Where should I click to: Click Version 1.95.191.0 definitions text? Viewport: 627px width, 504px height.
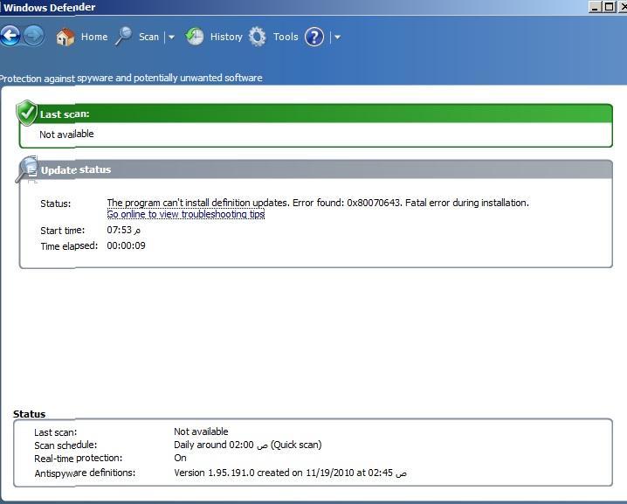290,473
